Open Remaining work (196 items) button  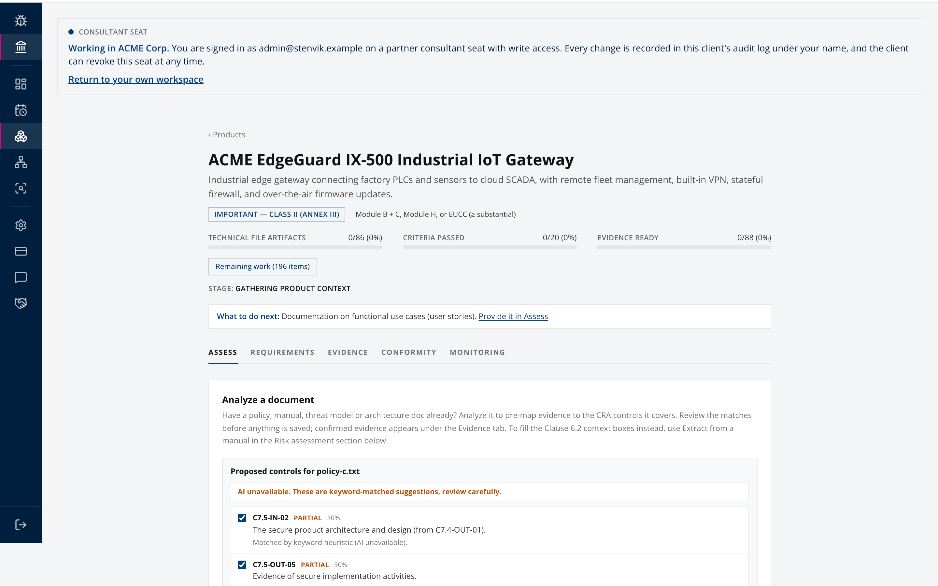[x=263, y=267]
